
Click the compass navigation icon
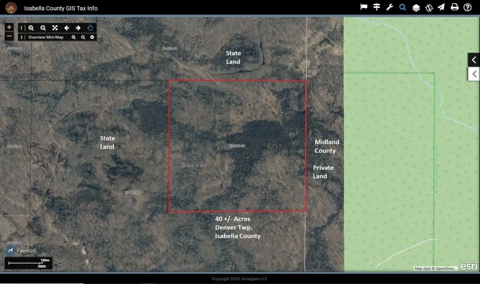point(429,7)
